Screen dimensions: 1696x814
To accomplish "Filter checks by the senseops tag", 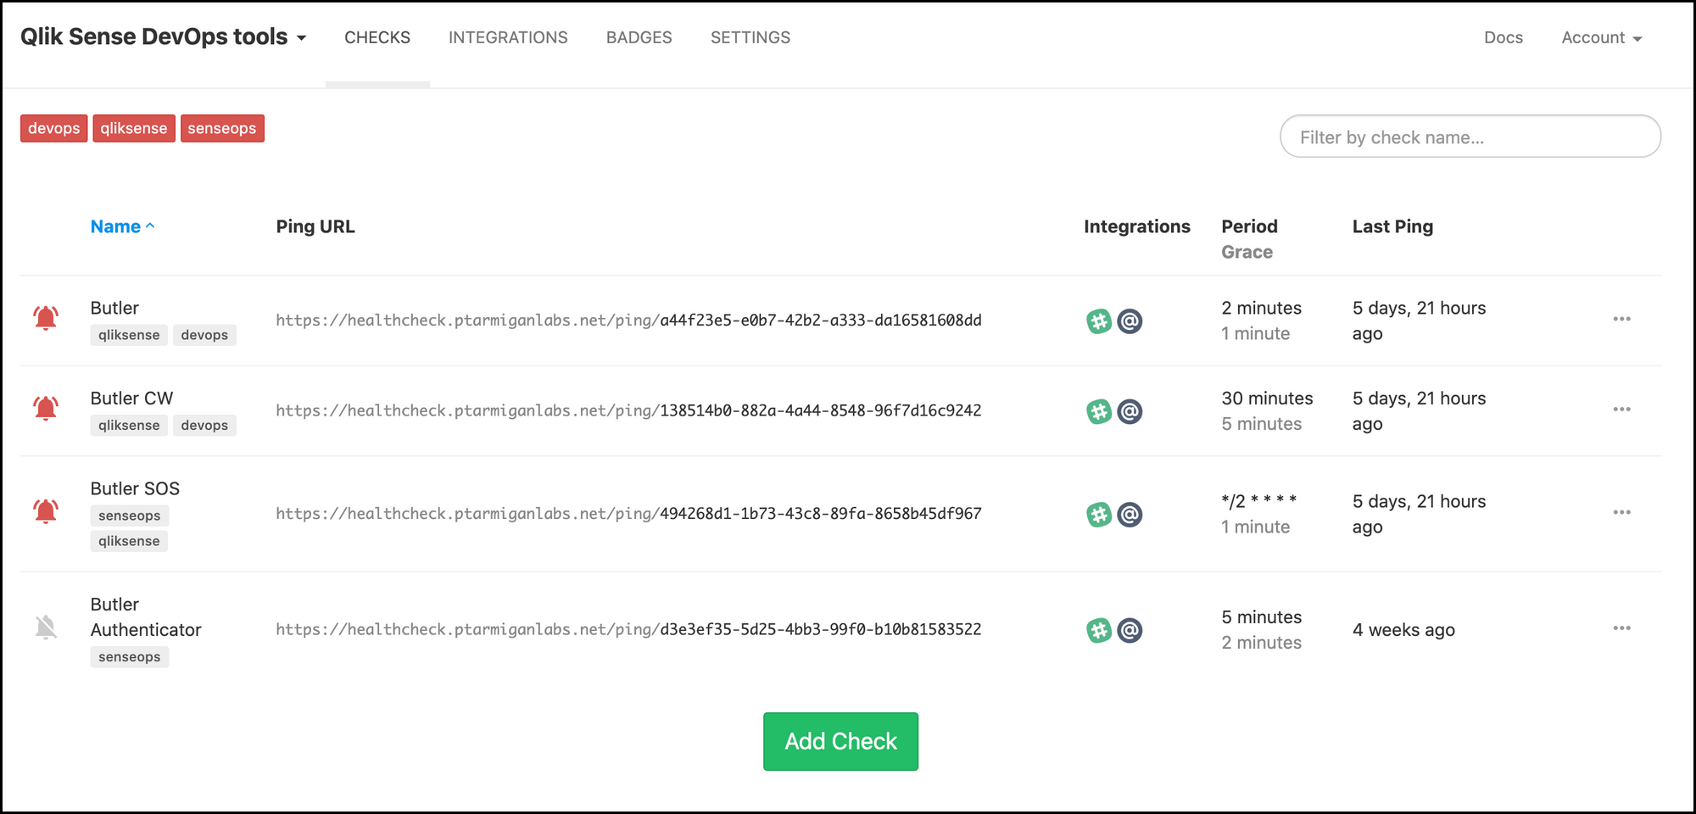I will pos(222,128).
